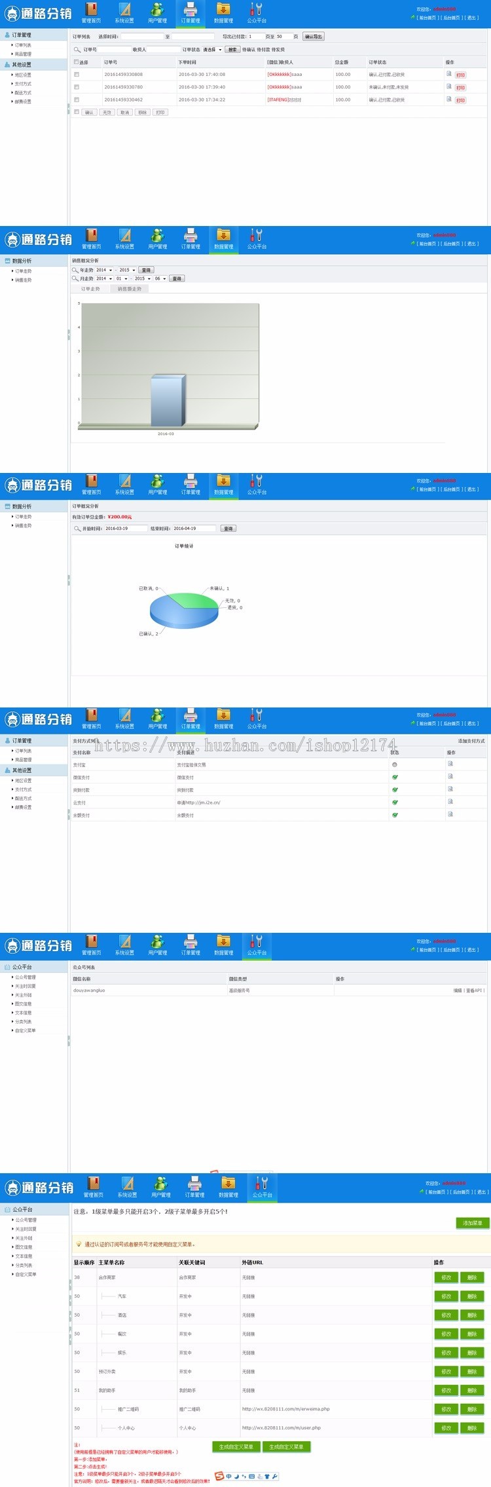This screenshot has width=491, height=1487.
Task: Switch to the 销售额走势 chart tab
Action: point(130,289)
